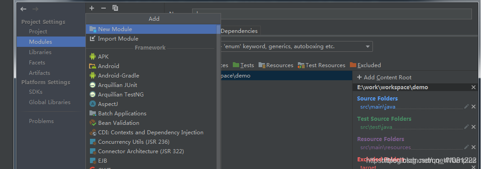Select Batch Applications framework
The width and height of the screenshot is (481, 169).
point(151,114)
